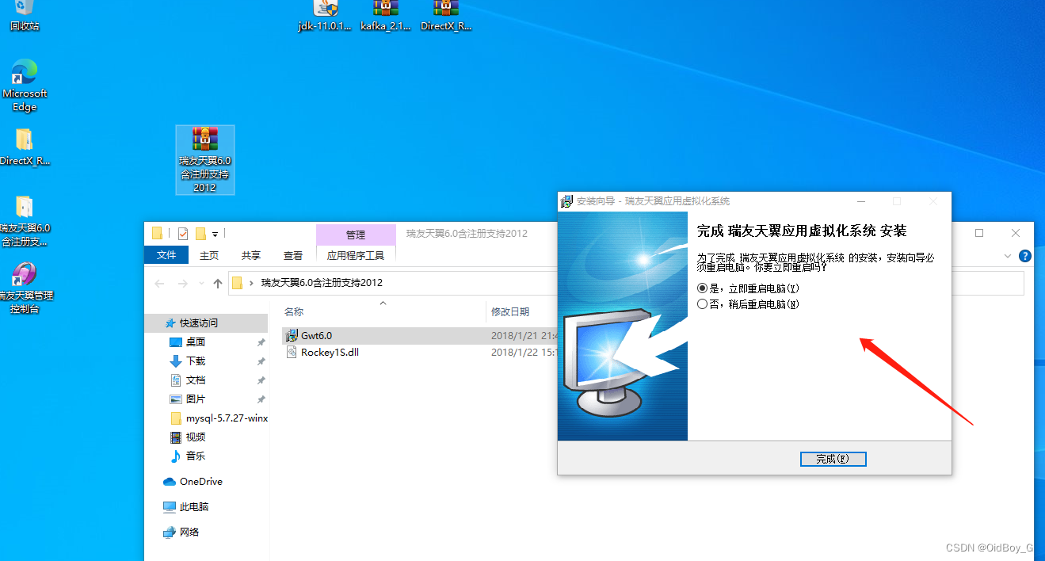1045x561 pixels.
Task: Open the 文件 file menu in Explorer
Action: coord(166,255)
